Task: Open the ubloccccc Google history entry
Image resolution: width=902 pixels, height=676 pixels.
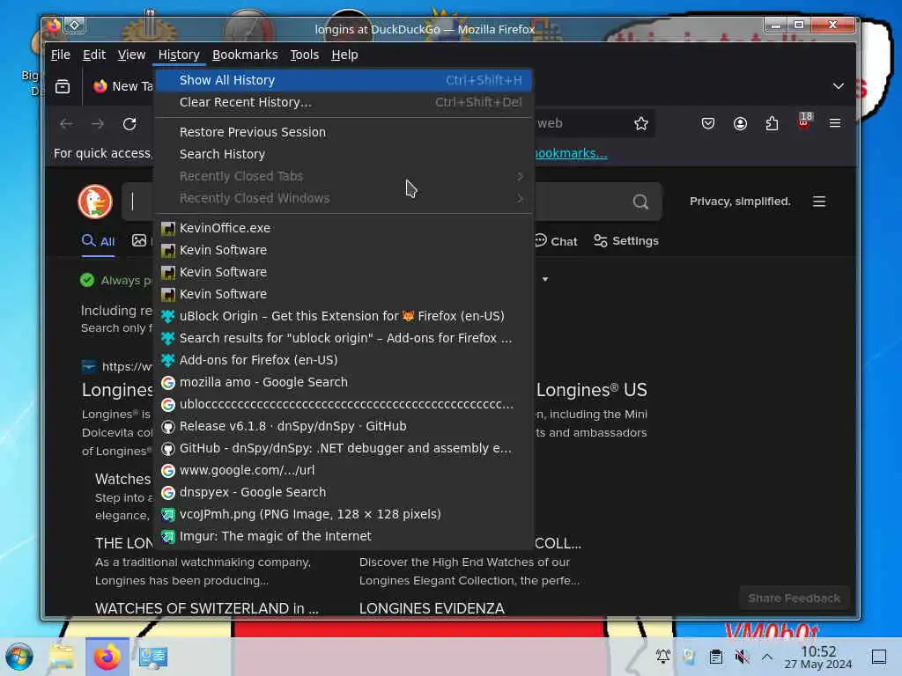Action: tap(344, 404)
